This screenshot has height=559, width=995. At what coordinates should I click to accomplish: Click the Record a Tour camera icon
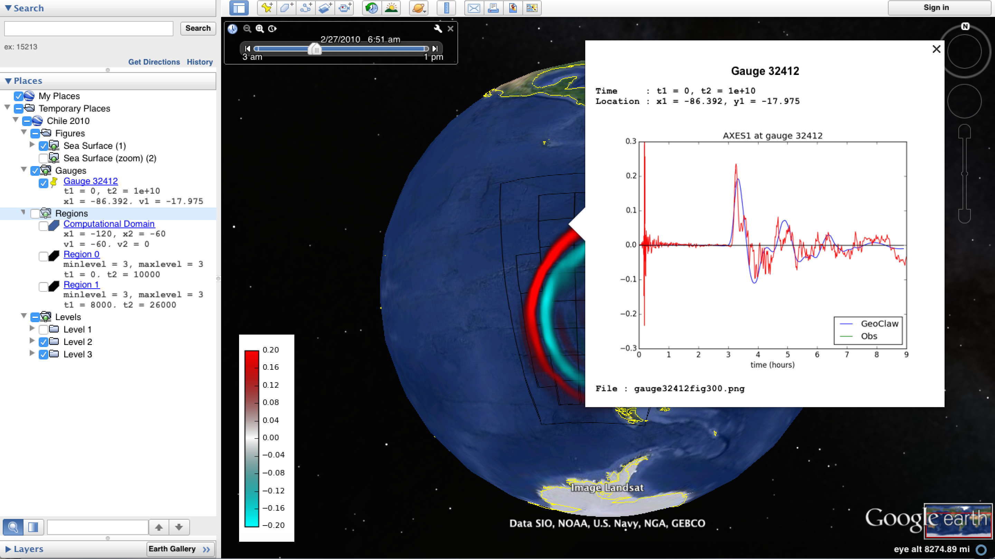[344, 8]
